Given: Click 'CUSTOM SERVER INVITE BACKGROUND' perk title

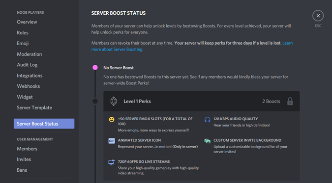Looking at the screenshot, I should pyautogui.click(x=247, y=140).
